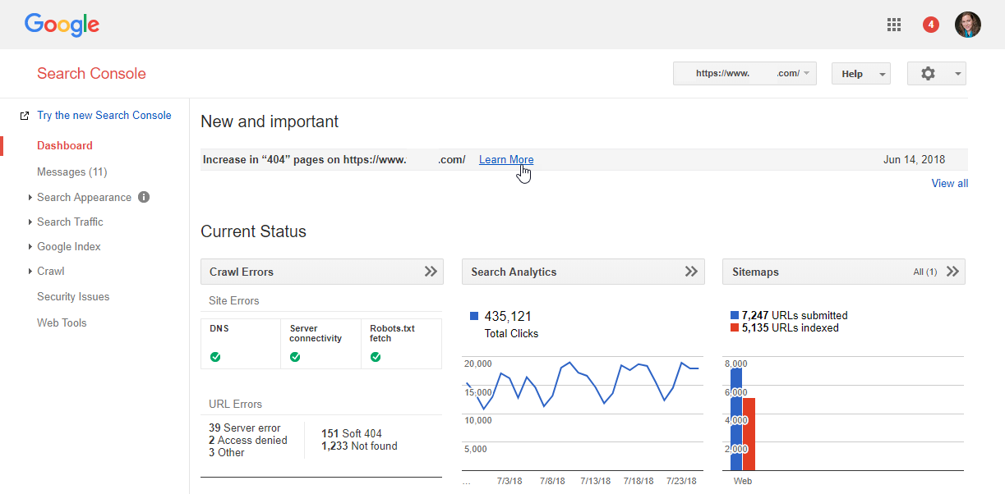
Task: Click the info icon beside Search Appearance
Action: (144, 197)
